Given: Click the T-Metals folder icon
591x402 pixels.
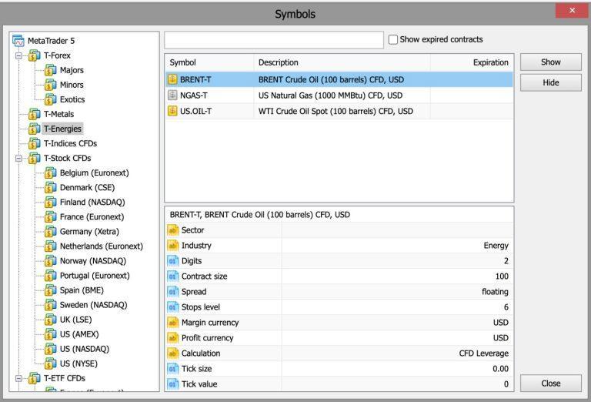Looking at the screenshot, I should pyautogui.click(x=35, y=114).
